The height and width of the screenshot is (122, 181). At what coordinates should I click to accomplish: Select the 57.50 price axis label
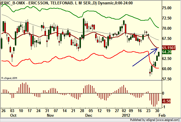tap(167, 79)
